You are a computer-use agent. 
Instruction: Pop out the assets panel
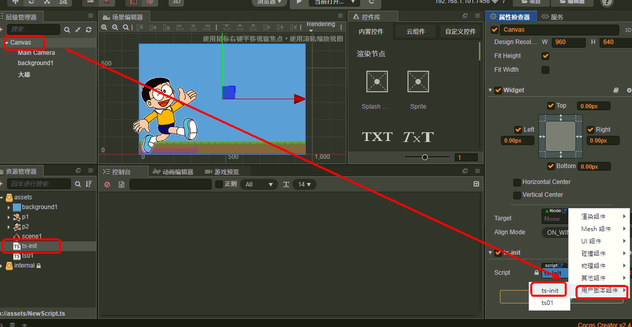[x=78, y=171]
